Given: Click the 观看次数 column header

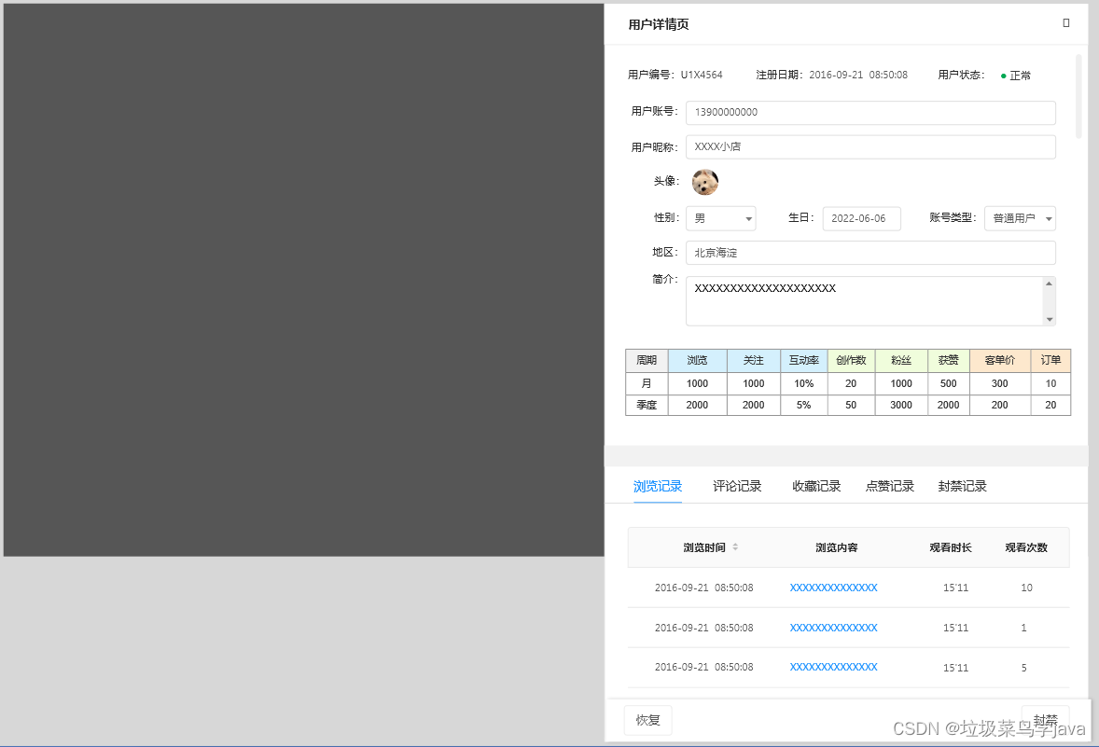Looking at the screenshot, I should click(x=1026, y=548).
